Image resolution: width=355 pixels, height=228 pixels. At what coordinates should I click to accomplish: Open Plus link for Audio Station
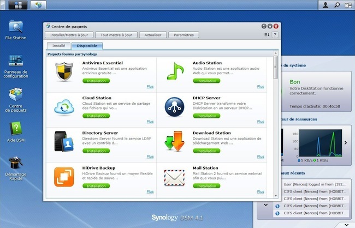pos(261,86)
